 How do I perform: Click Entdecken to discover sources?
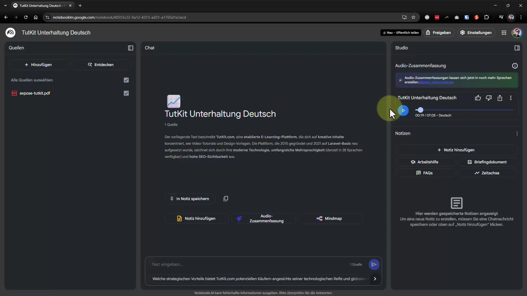point(101,65)
